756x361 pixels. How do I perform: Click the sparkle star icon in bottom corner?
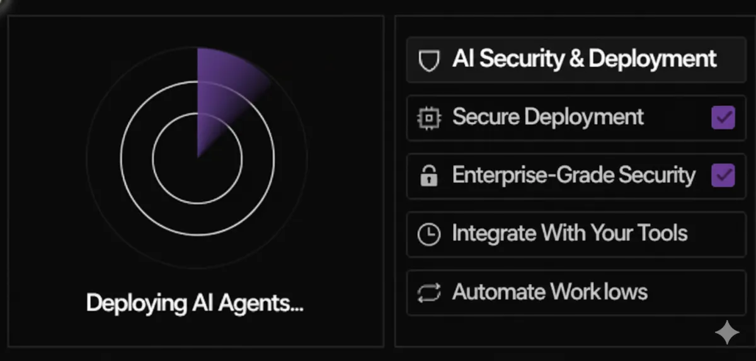tap(727, 332)
